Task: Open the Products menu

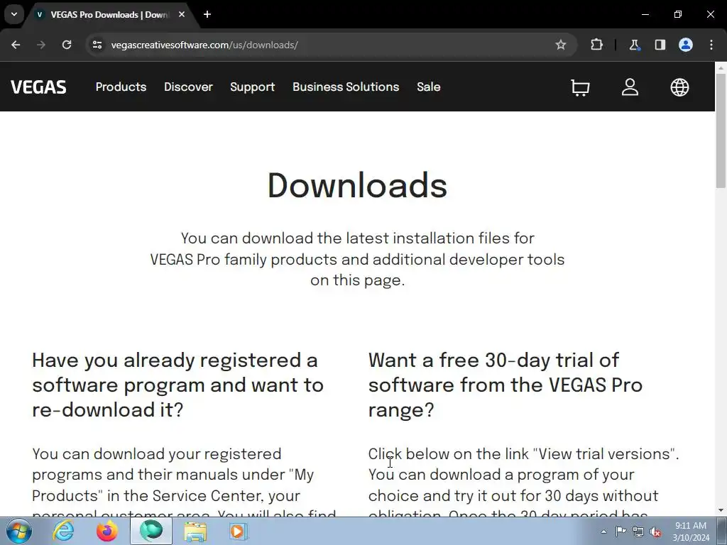Action: [x=121, y=87]
